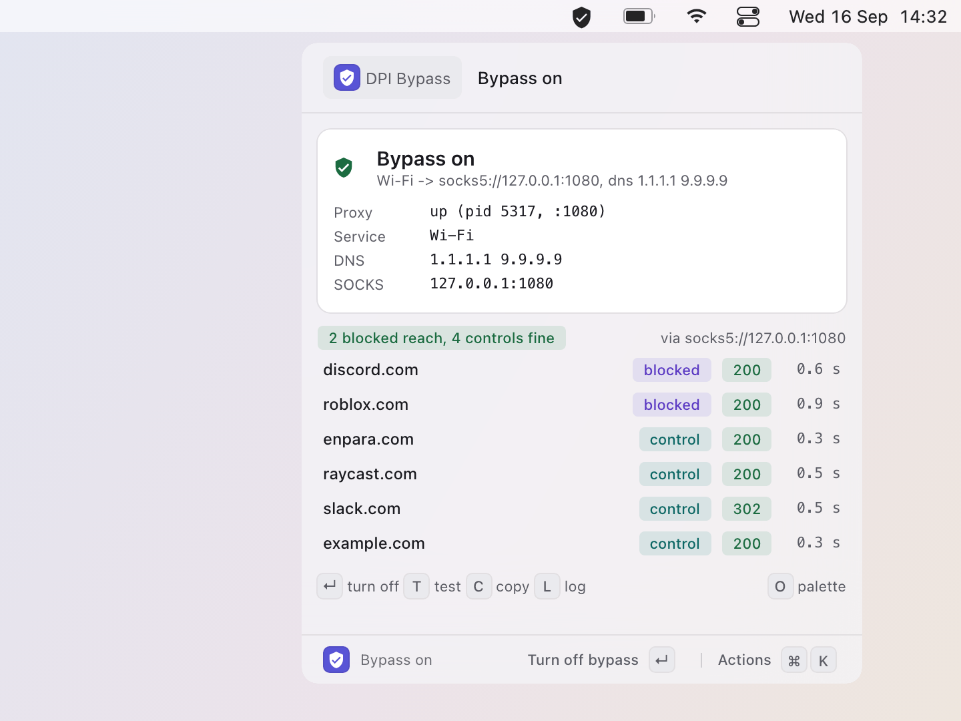The image size is (961, 721).
Task: Open the Wi-Fi menu bar icon
Action: coord(697,16)
